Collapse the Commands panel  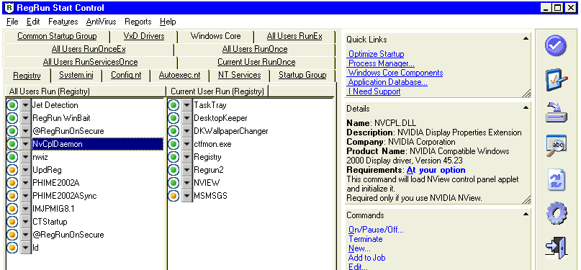pyautogui.click(x=526, y=215)
